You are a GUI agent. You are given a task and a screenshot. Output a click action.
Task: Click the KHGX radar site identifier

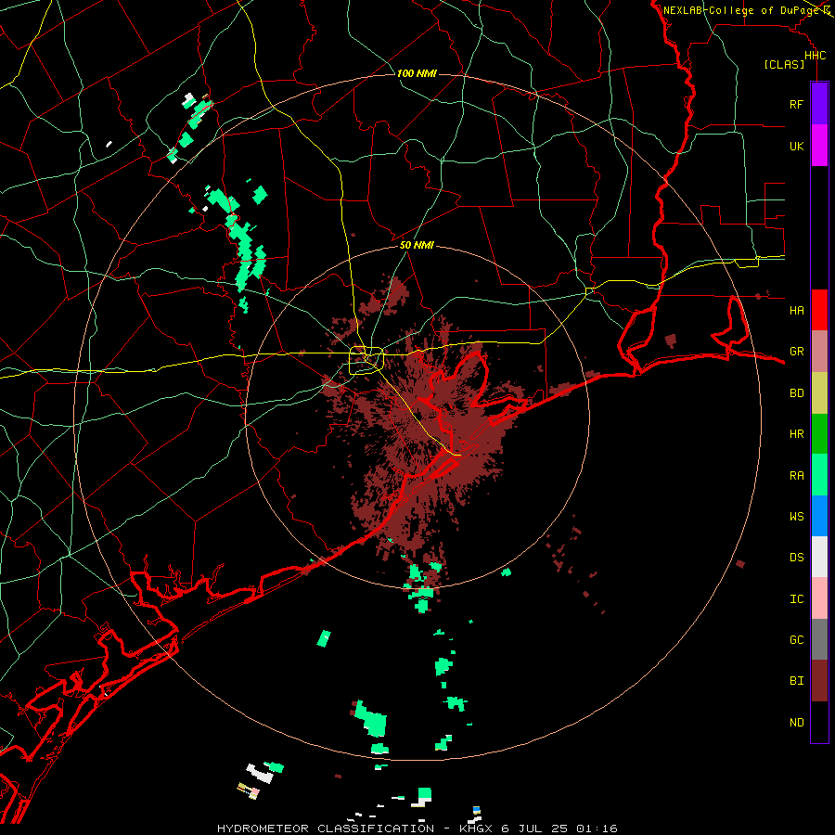tap(476, 829)
